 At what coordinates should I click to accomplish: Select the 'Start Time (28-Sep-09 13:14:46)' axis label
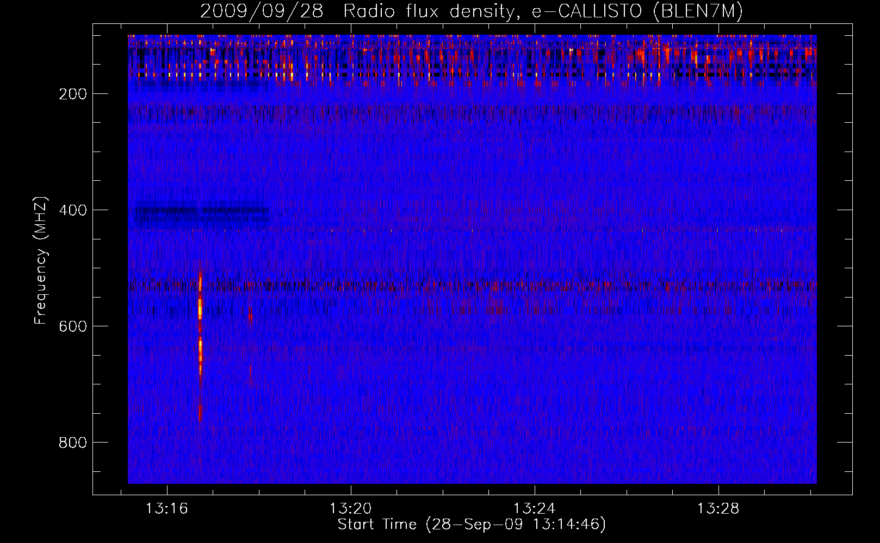tap(472, 525)
